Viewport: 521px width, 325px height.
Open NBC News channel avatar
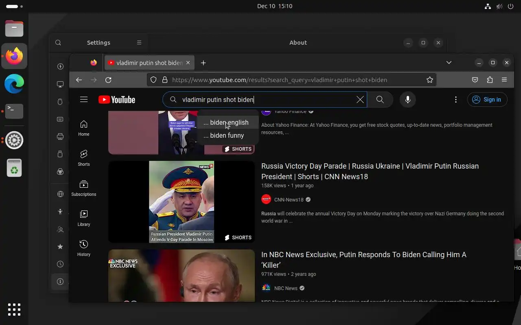click(266, 288)
